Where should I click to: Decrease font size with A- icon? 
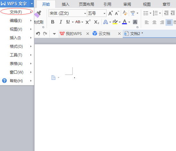(117, 13)
